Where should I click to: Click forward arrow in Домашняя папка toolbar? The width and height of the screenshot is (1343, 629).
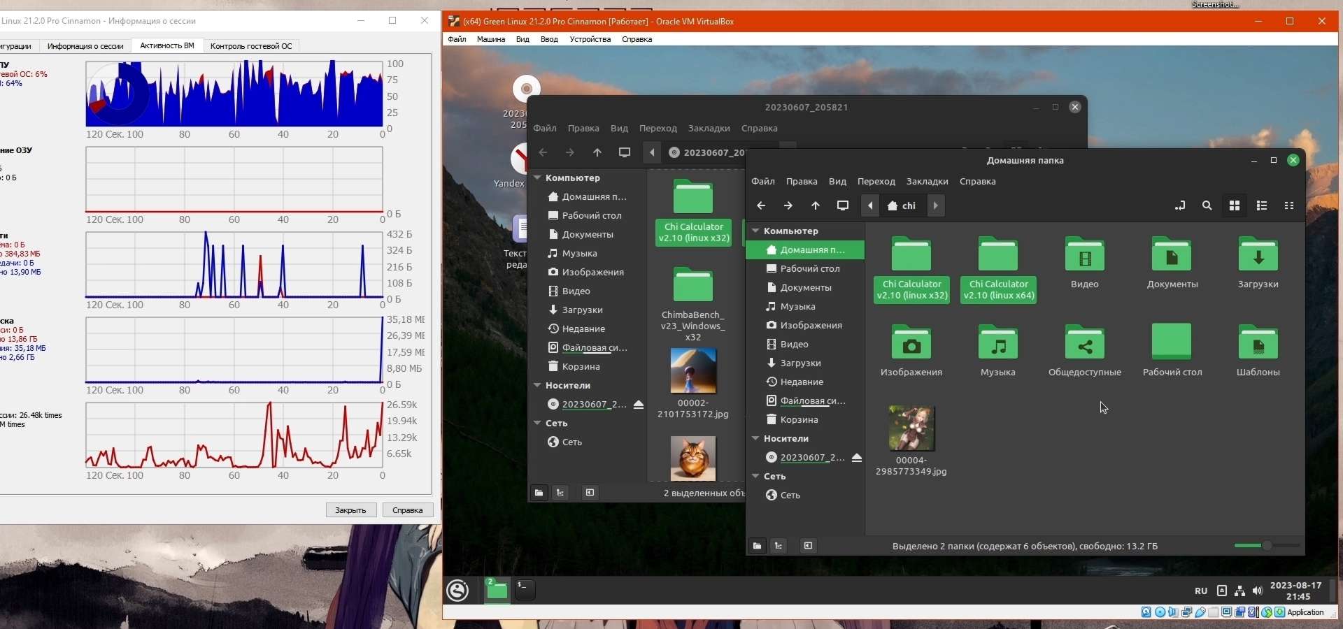coord(788,205)
